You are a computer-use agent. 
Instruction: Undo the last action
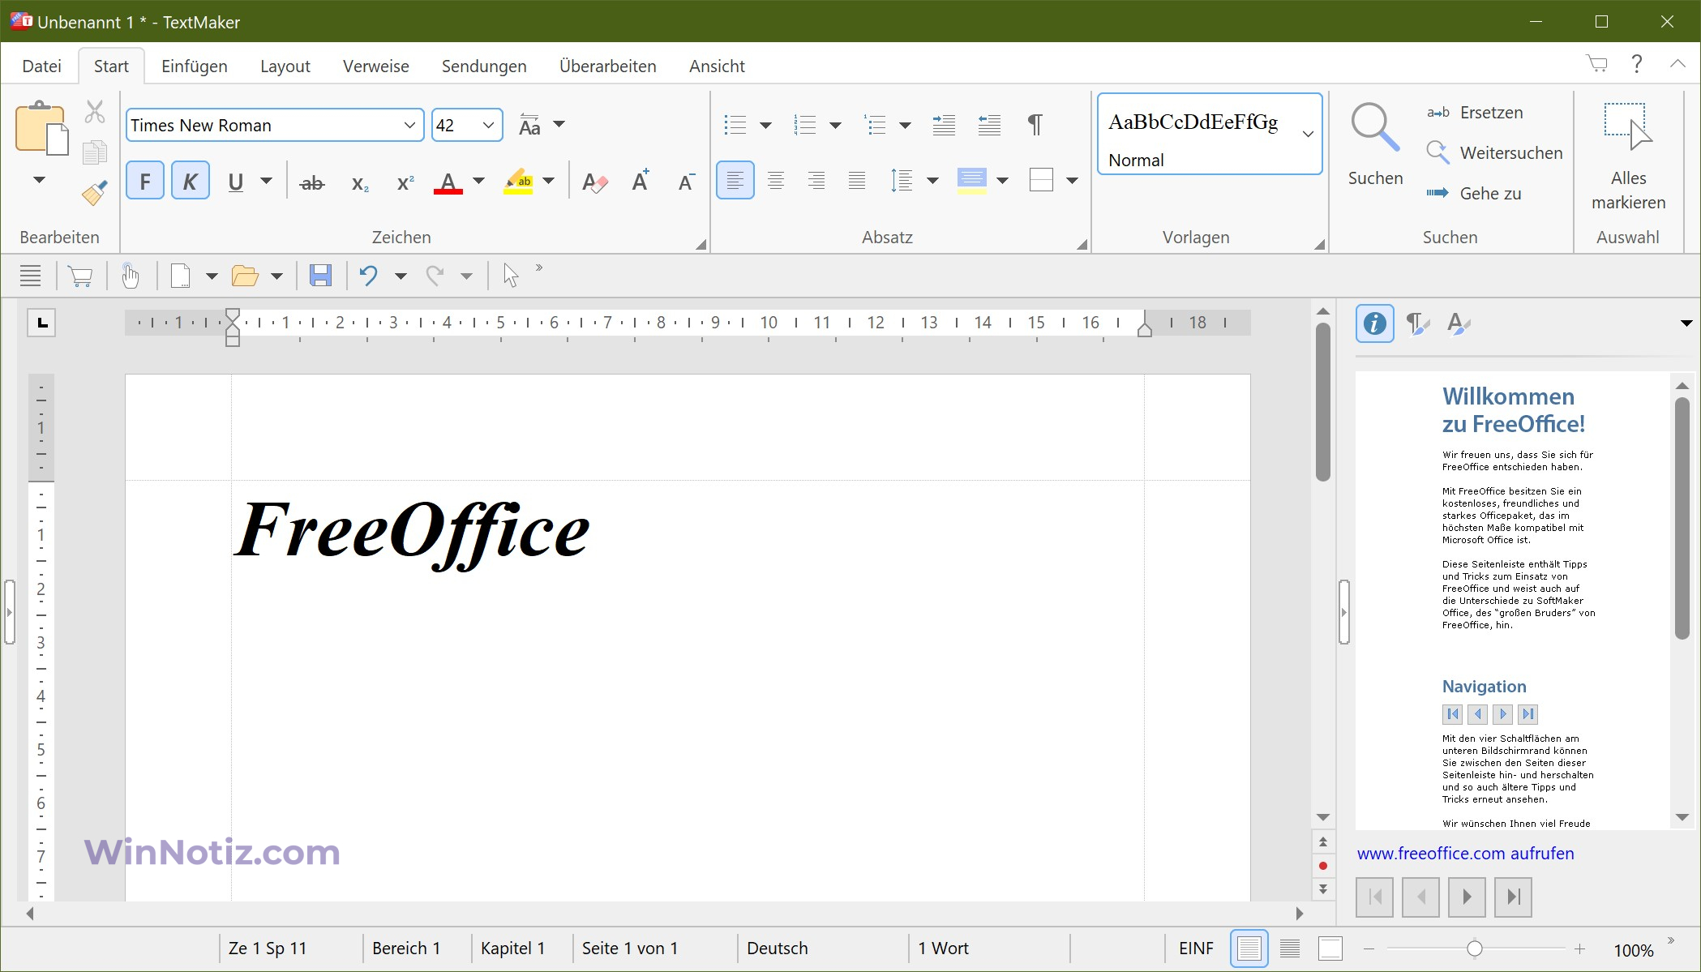point(369,276)
